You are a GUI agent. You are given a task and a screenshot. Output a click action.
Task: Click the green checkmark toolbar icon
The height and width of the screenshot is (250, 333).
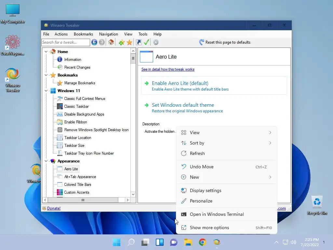click(146, 42)
